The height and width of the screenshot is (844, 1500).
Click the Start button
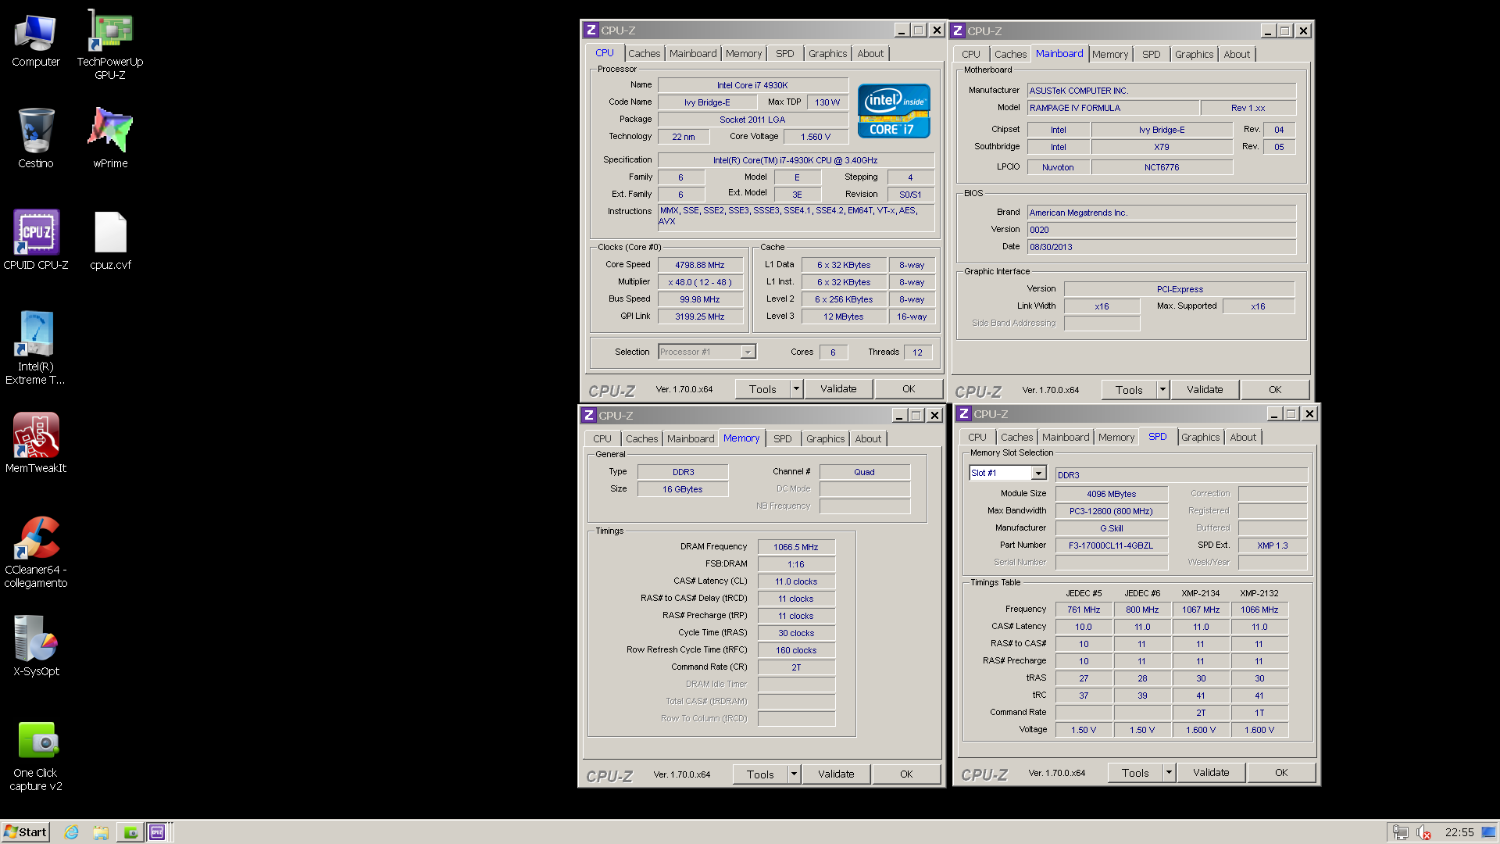(x=26, y=832)
